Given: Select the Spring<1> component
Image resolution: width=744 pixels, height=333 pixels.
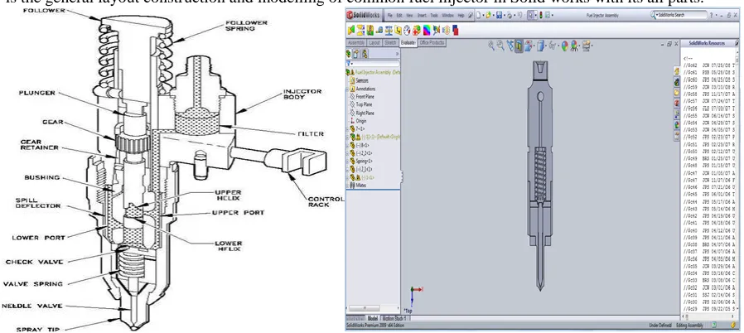Looking at the screenshot, I should click(365, 162).
